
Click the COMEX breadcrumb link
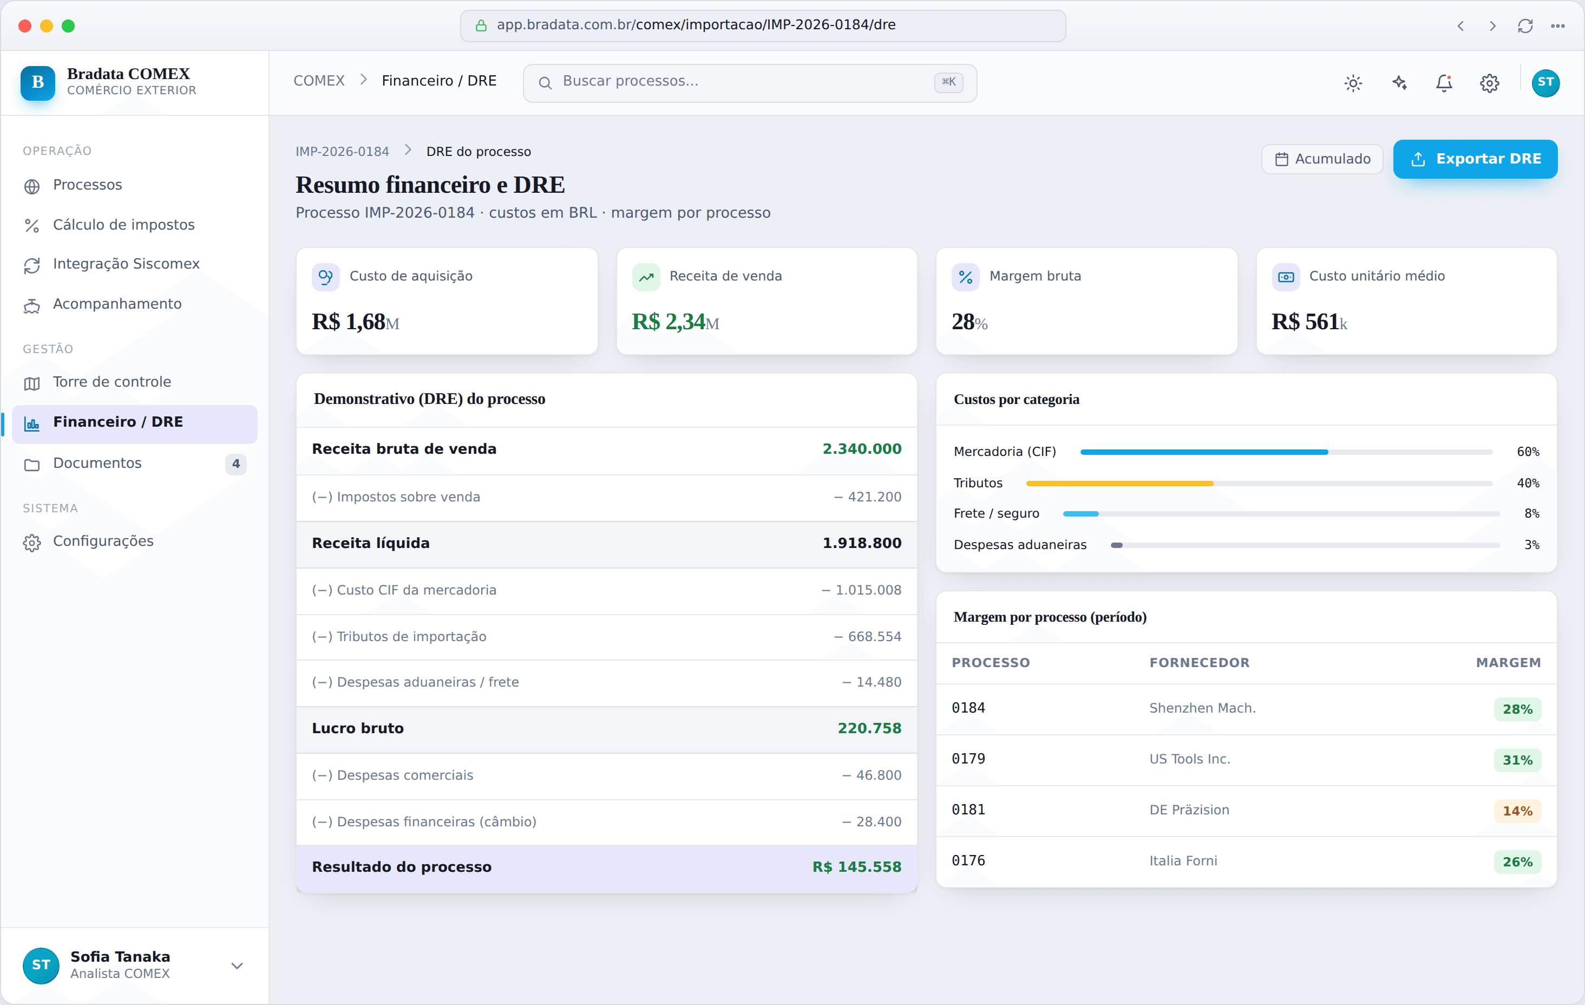pos(319,80)
